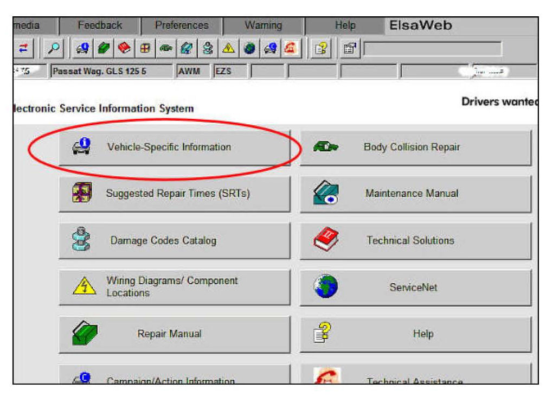Click the magnifying glass search toolbar icon
Image resolution: width=546 pixels, height=396 pixels.
click(54, 49)
